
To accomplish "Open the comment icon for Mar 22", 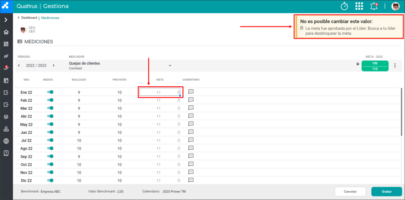I will [x=191, y=108].
